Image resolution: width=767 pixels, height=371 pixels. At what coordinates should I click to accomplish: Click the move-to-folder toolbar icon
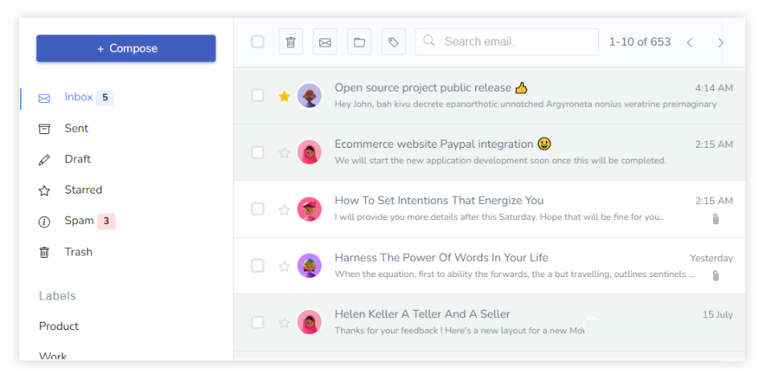359,42
